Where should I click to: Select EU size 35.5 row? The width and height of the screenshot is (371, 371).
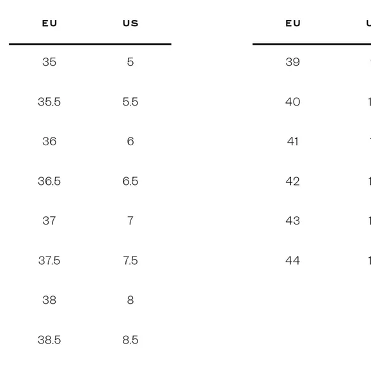49,102
